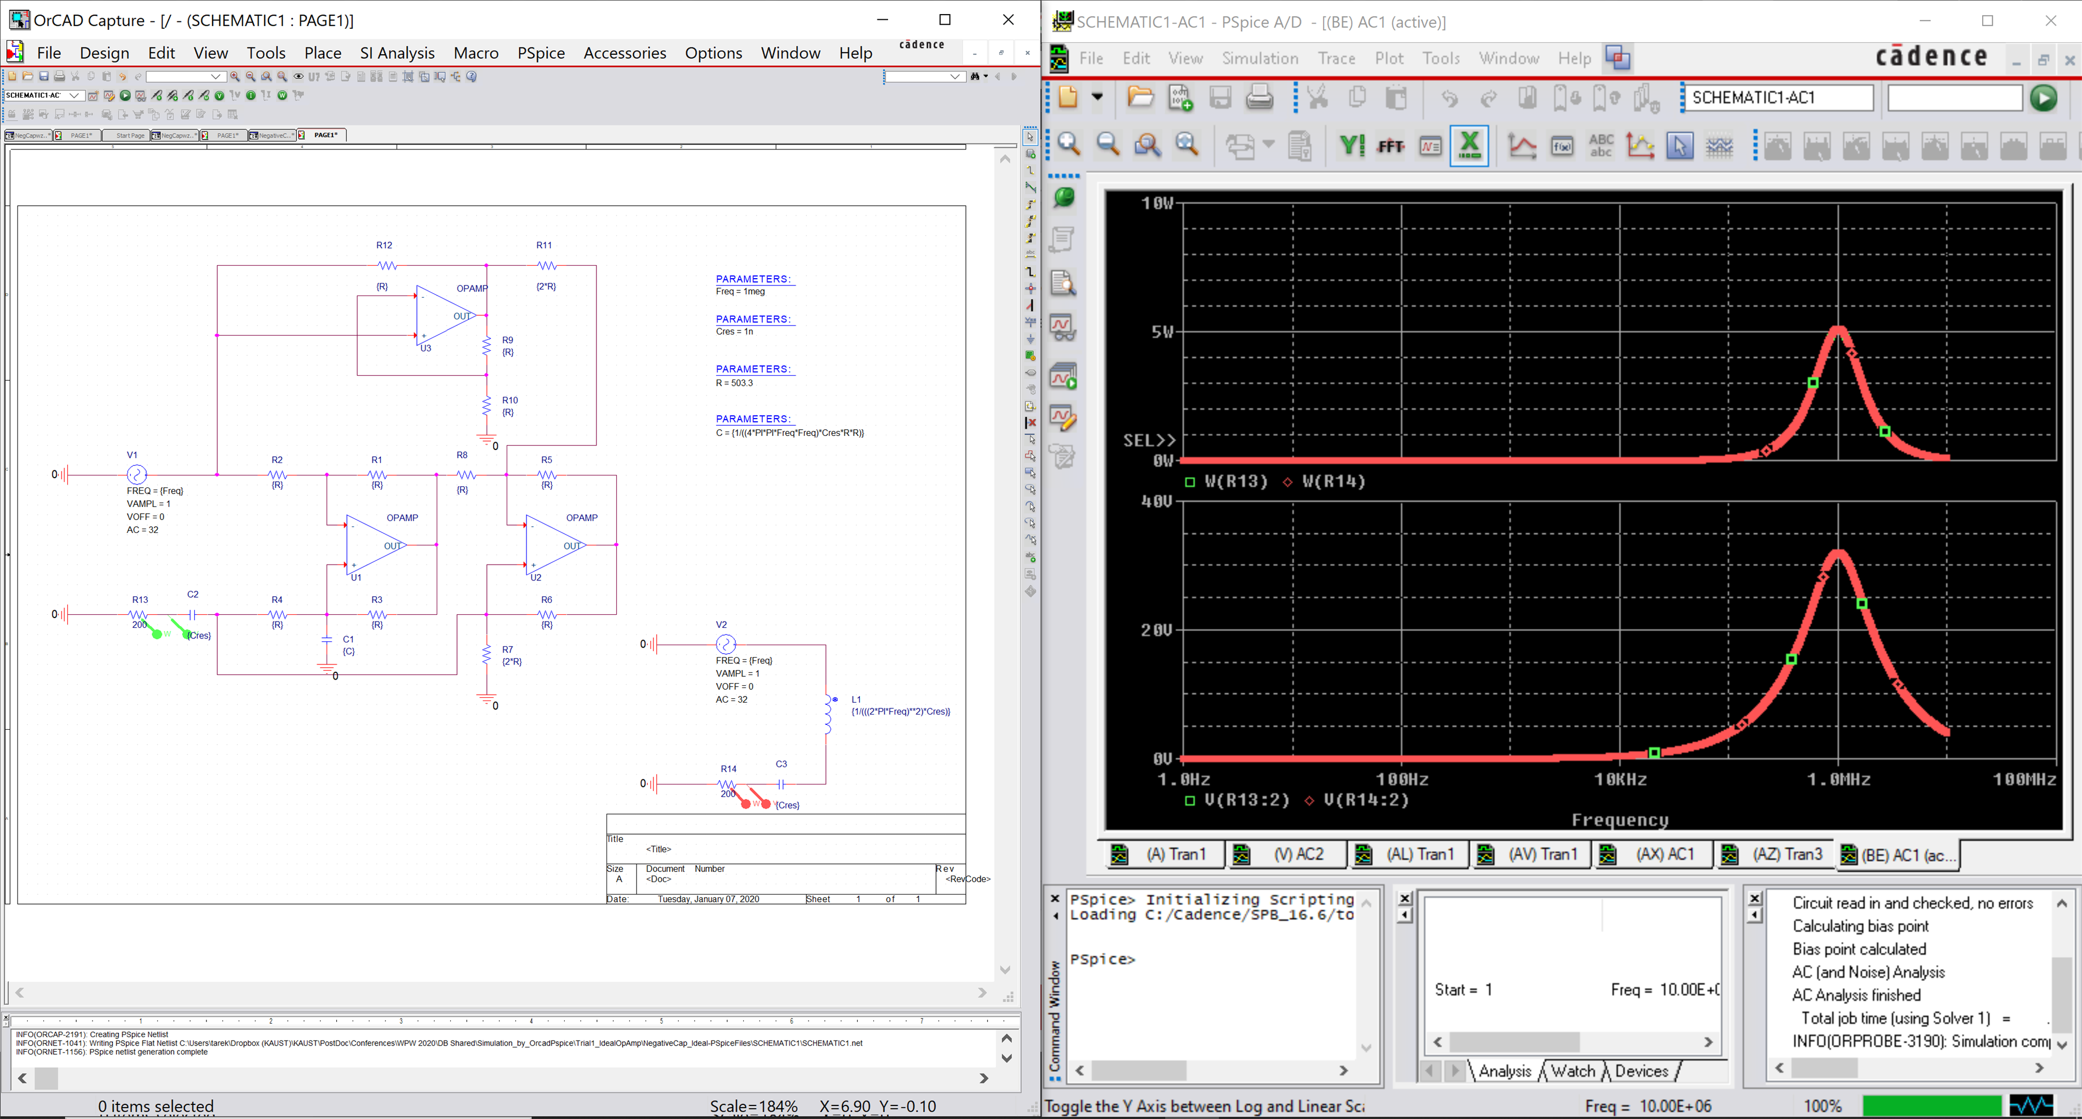2082x1119 pixels.
Task: Select the voltage probe marker icon
Action: (157, 96)
